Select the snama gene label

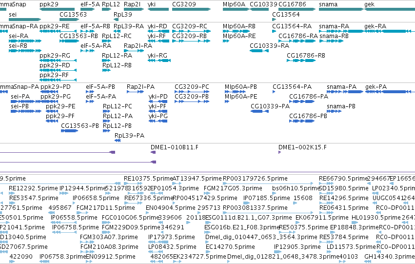coord(328,4)
